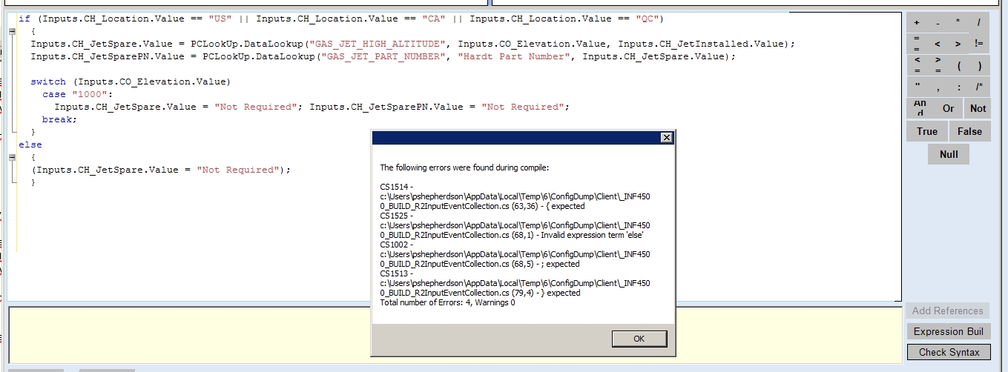The height and width of the screenshot is (372, 1008).
Task: Click the CS1513 error code in the dialog
Action: (x=395, y=273)
